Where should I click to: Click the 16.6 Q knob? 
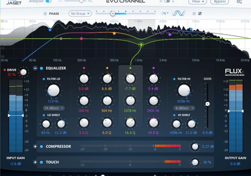pyautogui.click(x=130, y=123)
